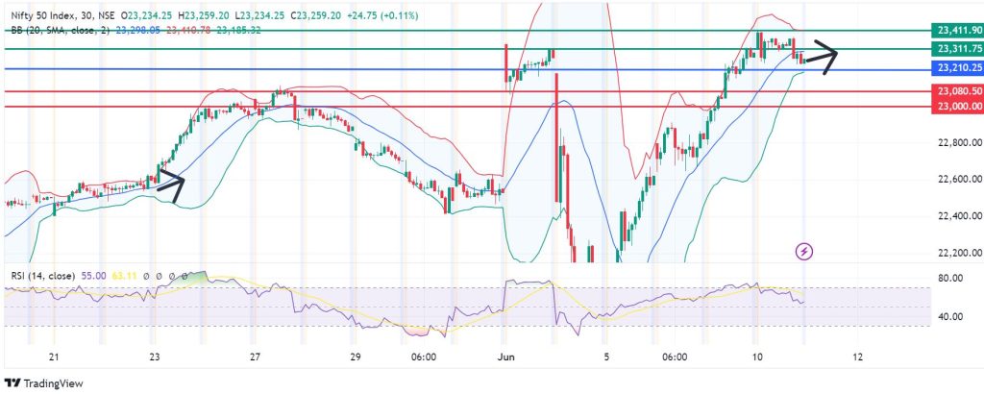Click the 22,800.00 price axis label
This screenshot has height=394, width=984.
[x=958, y=143]
